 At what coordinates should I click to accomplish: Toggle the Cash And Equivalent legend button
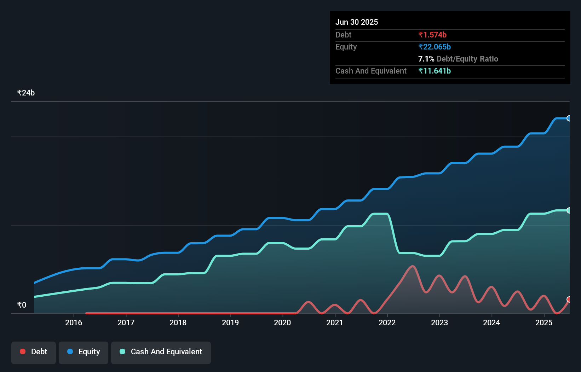pyautogui.click(x=161, y=353)
